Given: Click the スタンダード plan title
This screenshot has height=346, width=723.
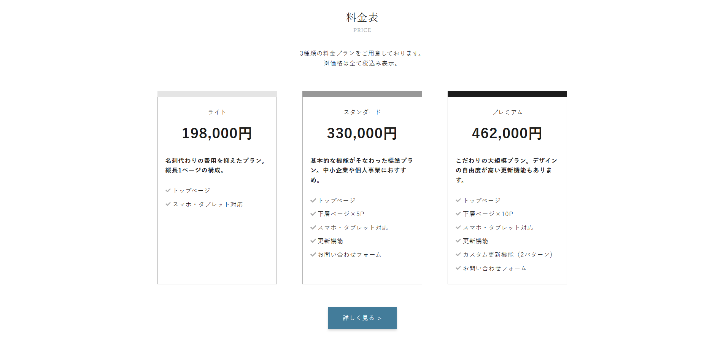Looking at the screenshot, I should [x=362, y=112].
